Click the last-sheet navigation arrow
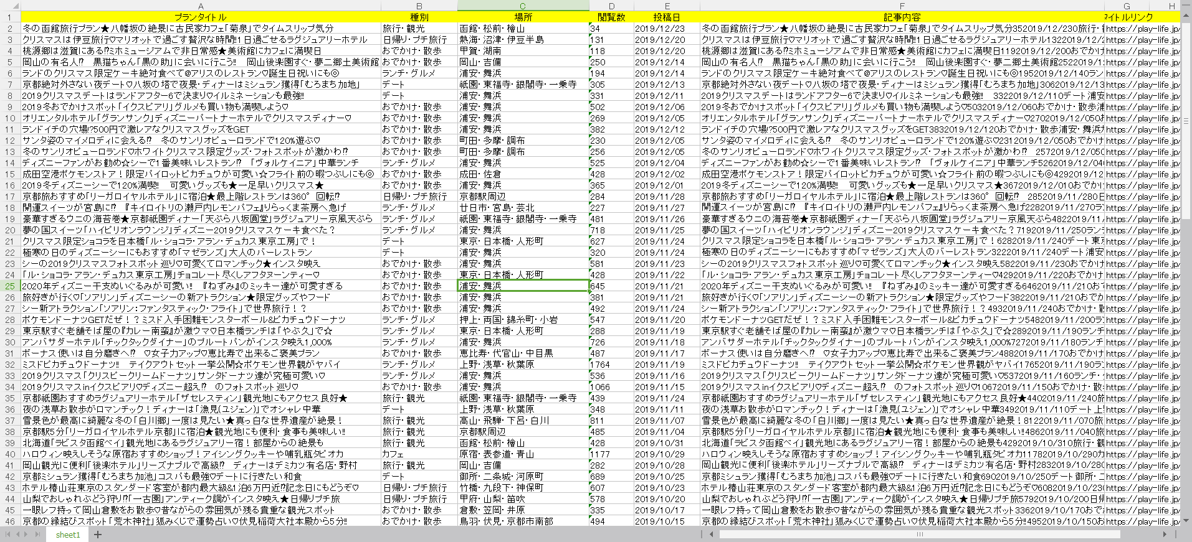 pos(36,535)
